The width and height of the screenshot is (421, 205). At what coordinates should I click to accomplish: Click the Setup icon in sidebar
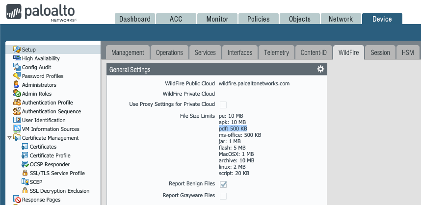click(17, 50)
